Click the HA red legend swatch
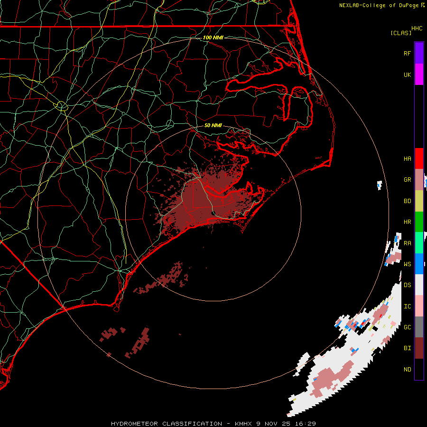The width and height of the screenshot is (427, 427). (419, 158)
